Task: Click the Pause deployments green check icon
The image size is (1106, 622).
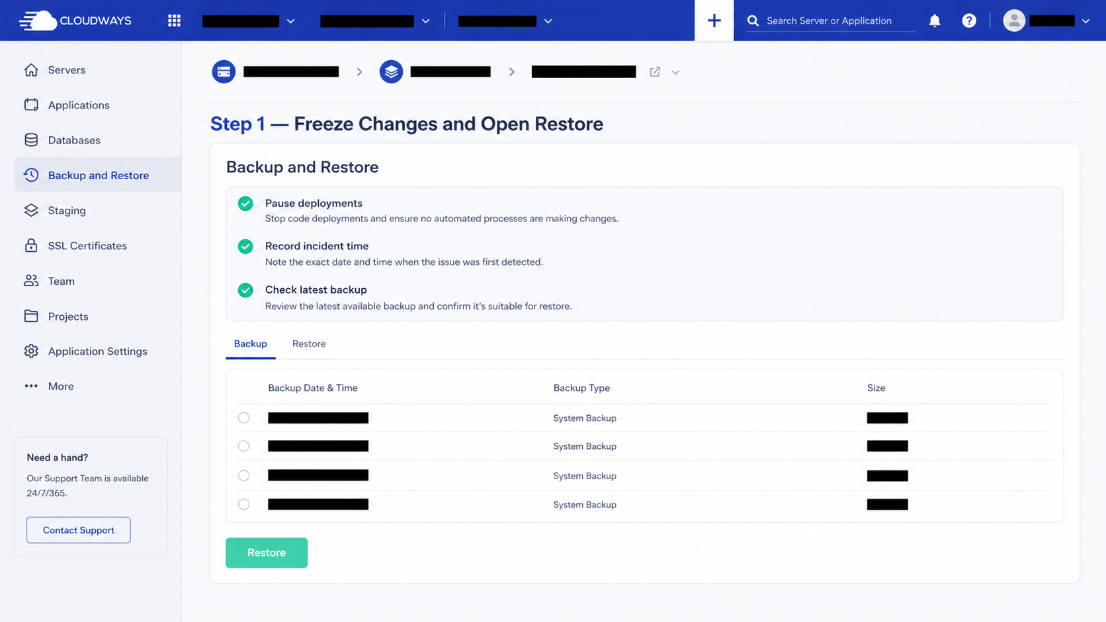Action: pos(245,204)
